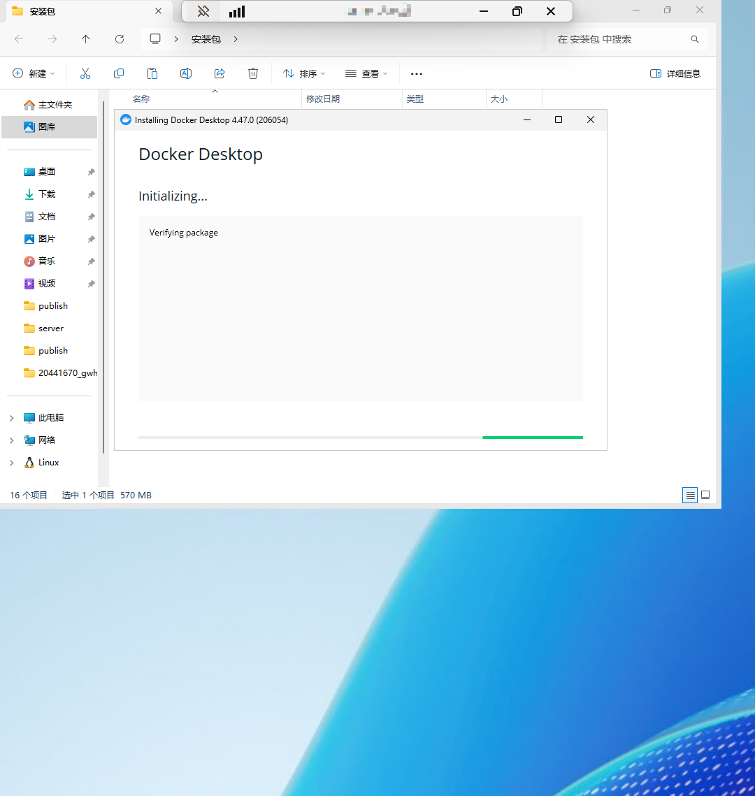This screenshot has height=796, width=755.
Task: Open the server folder in sidebar
Action: pyautogui.click(x=49, y=328)
